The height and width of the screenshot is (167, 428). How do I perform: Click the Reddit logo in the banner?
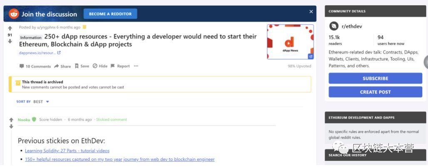(14, 14)
